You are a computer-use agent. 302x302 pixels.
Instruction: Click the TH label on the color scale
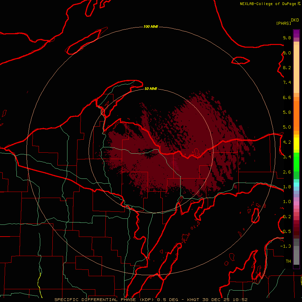coord(288,261)
